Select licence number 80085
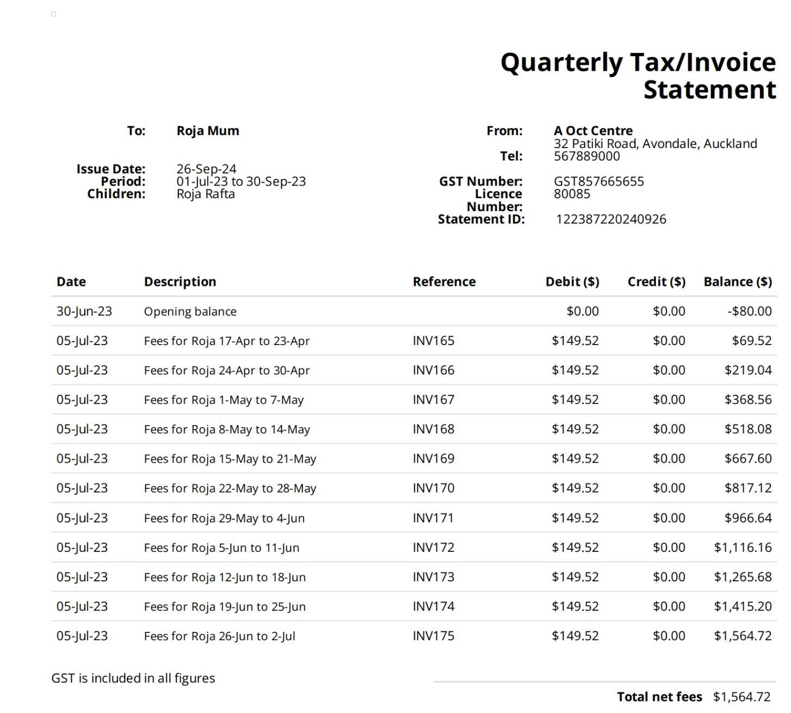Image resolution: width=791 pixels, height=713 pixels. tap(572, 194)
